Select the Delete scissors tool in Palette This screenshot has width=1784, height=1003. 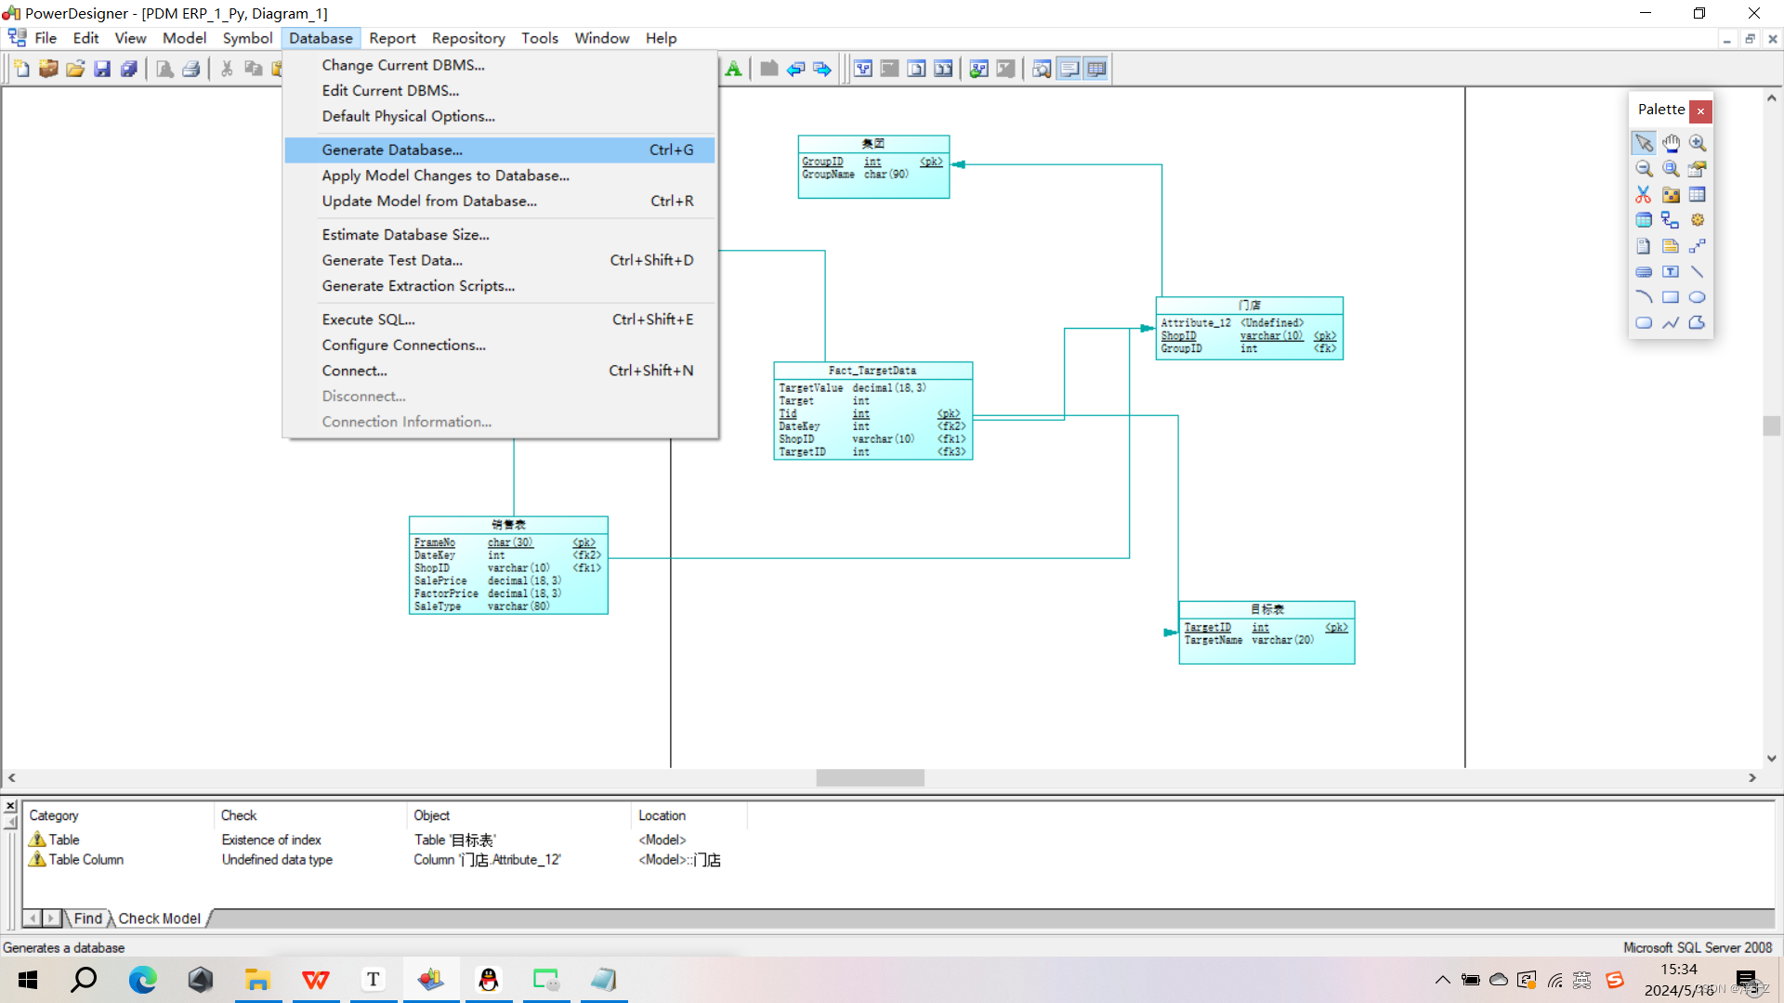tap(1644, 195)
